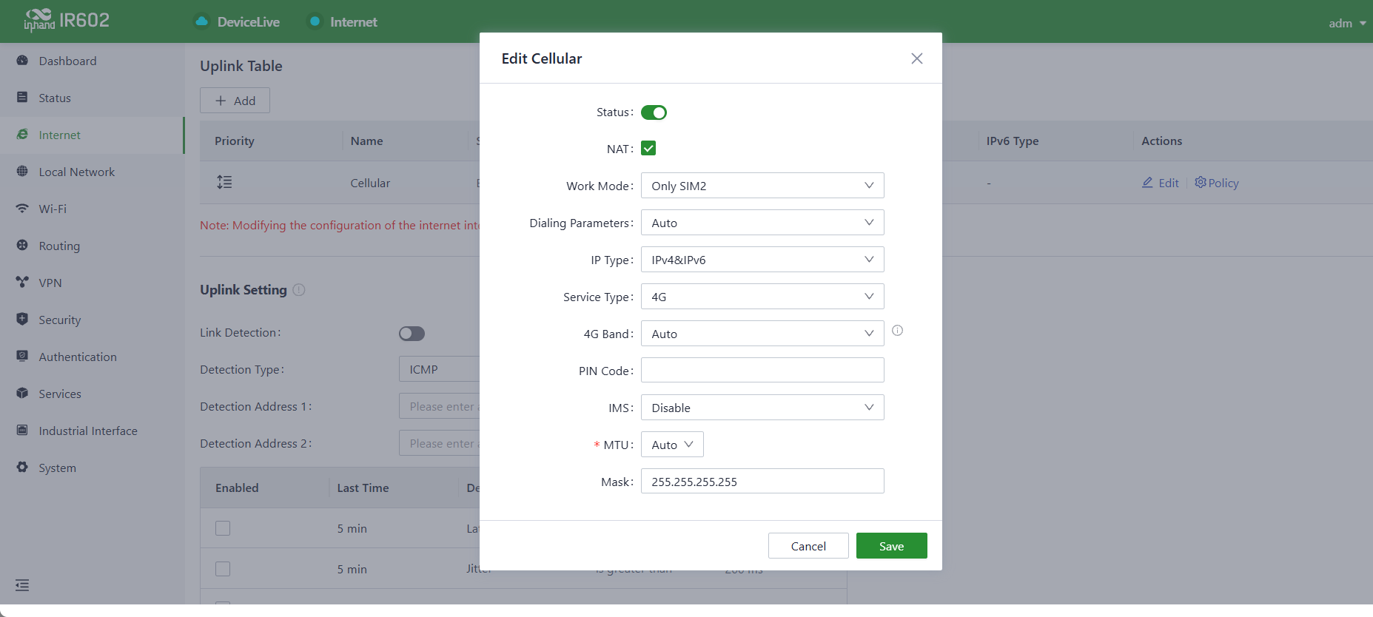1373x617 pixels.
Task: Click the priority sort icon for Cellular
Action: tap(224, 182)
